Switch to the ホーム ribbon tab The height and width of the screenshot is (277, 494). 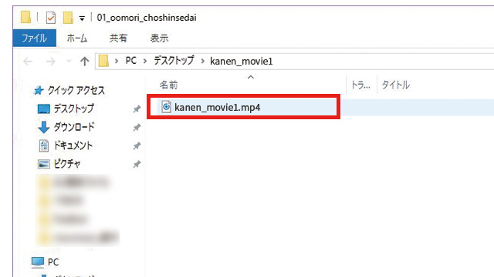tap(77, 38)
